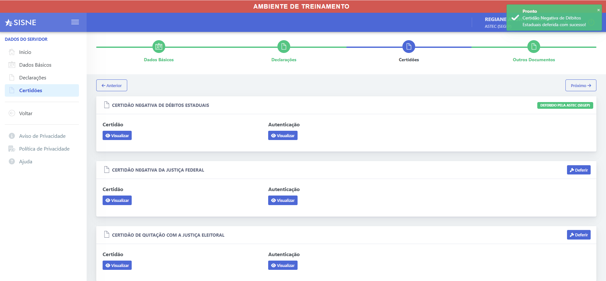This screenshot has width=606, height=281.
Task: Open the Dados Básicos step icon
Action: pos(159,47)
